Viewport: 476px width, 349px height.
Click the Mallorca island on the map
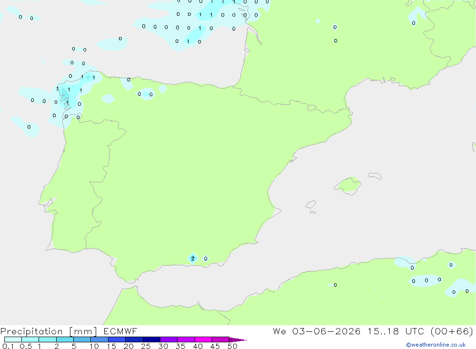348,185
